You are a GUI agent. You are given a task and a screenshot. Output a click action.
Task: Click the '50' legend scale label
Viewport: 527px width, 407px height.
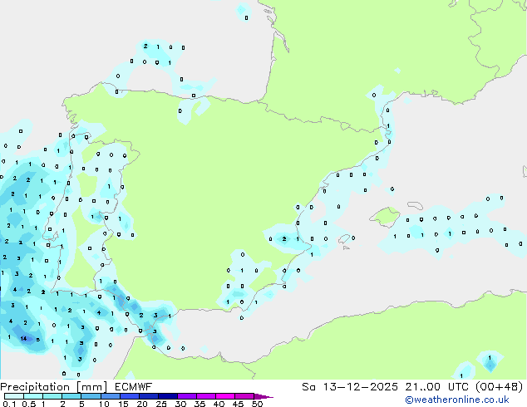pos(258,404)
